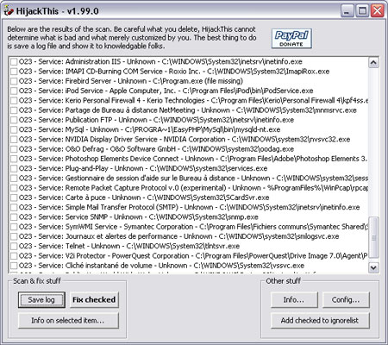Open the Config... settings
Viewport: 388px width, 345px height.
pos(346,300)
